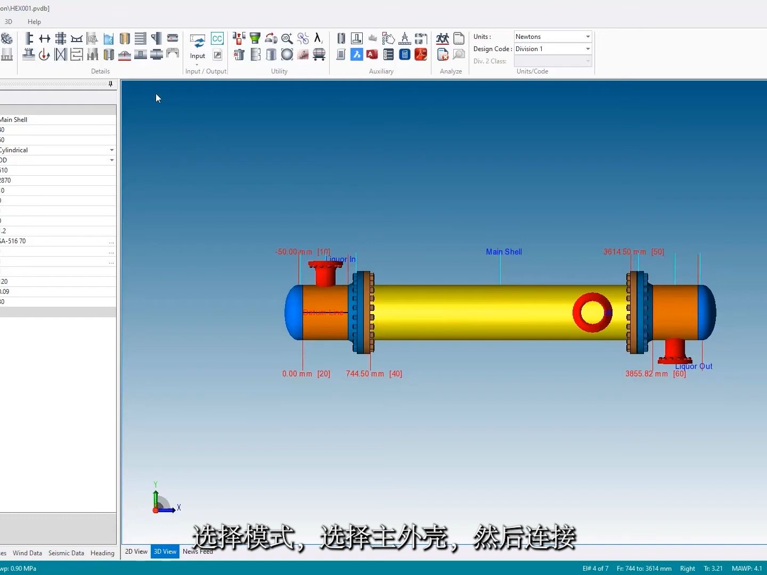
Task: Open the Saddle support detail tool
Action: pyautogui.click(x=77, y=38)
